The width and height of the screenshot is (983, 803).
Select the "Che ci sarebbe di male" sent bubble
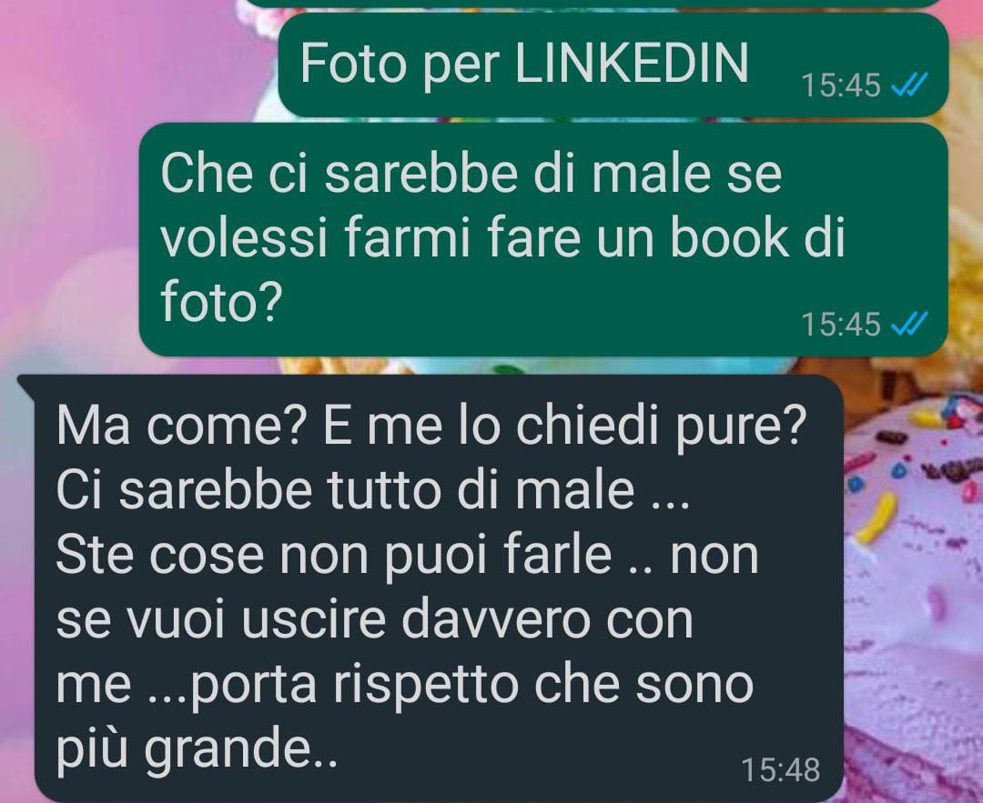(x=542, y=239)
